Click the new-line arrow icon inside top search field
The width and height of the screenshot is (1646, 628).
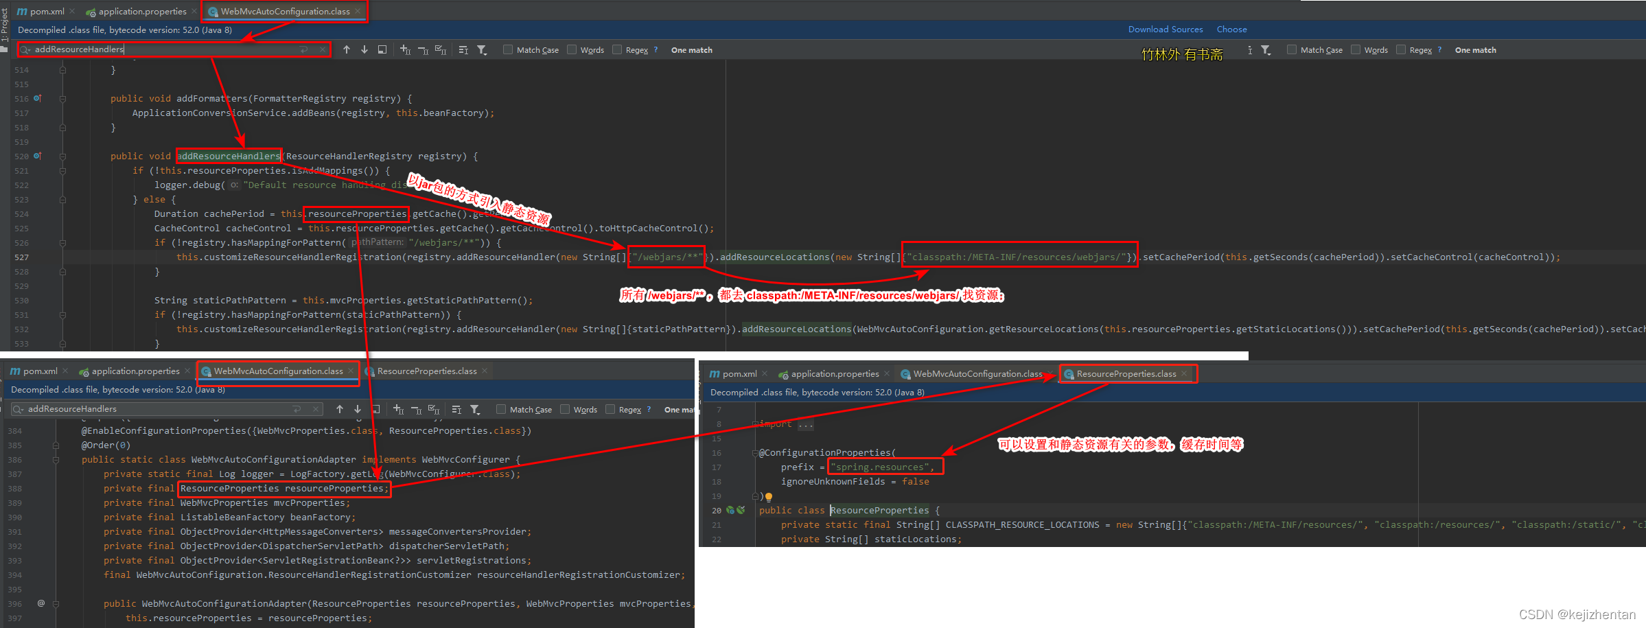[304, 49]
